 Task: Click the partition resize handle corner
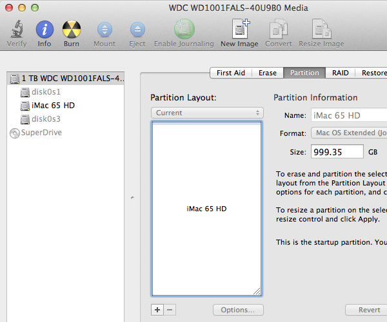(257, 291)
